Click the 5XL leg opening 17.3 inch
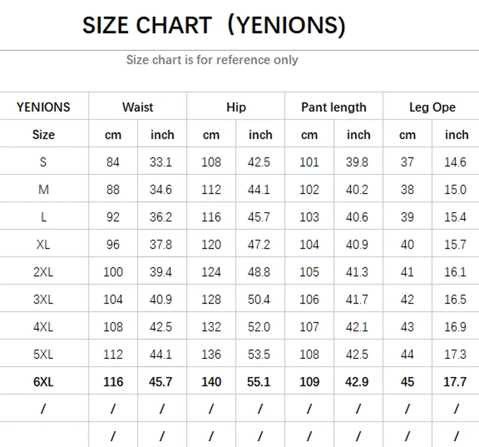The image size is (479, 447). (x=455, y=354)
